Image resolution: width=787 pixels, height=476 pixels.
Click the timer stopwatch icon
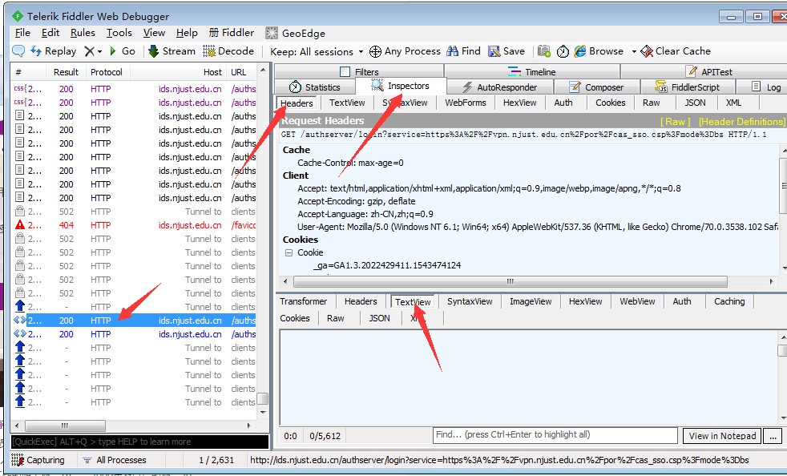tap(563, 51)
